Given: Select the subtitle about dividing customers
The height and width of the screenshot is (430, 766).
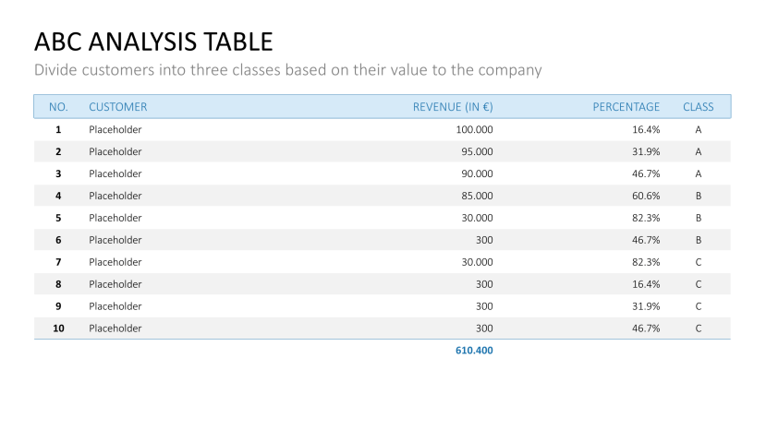Looking at the screenshot, I should pos(287,70).
